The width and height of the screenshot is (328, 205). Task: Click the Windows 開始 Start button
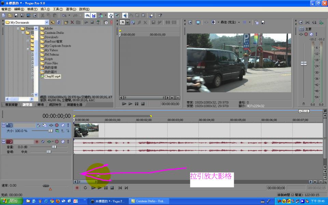(x=11, y=201)
